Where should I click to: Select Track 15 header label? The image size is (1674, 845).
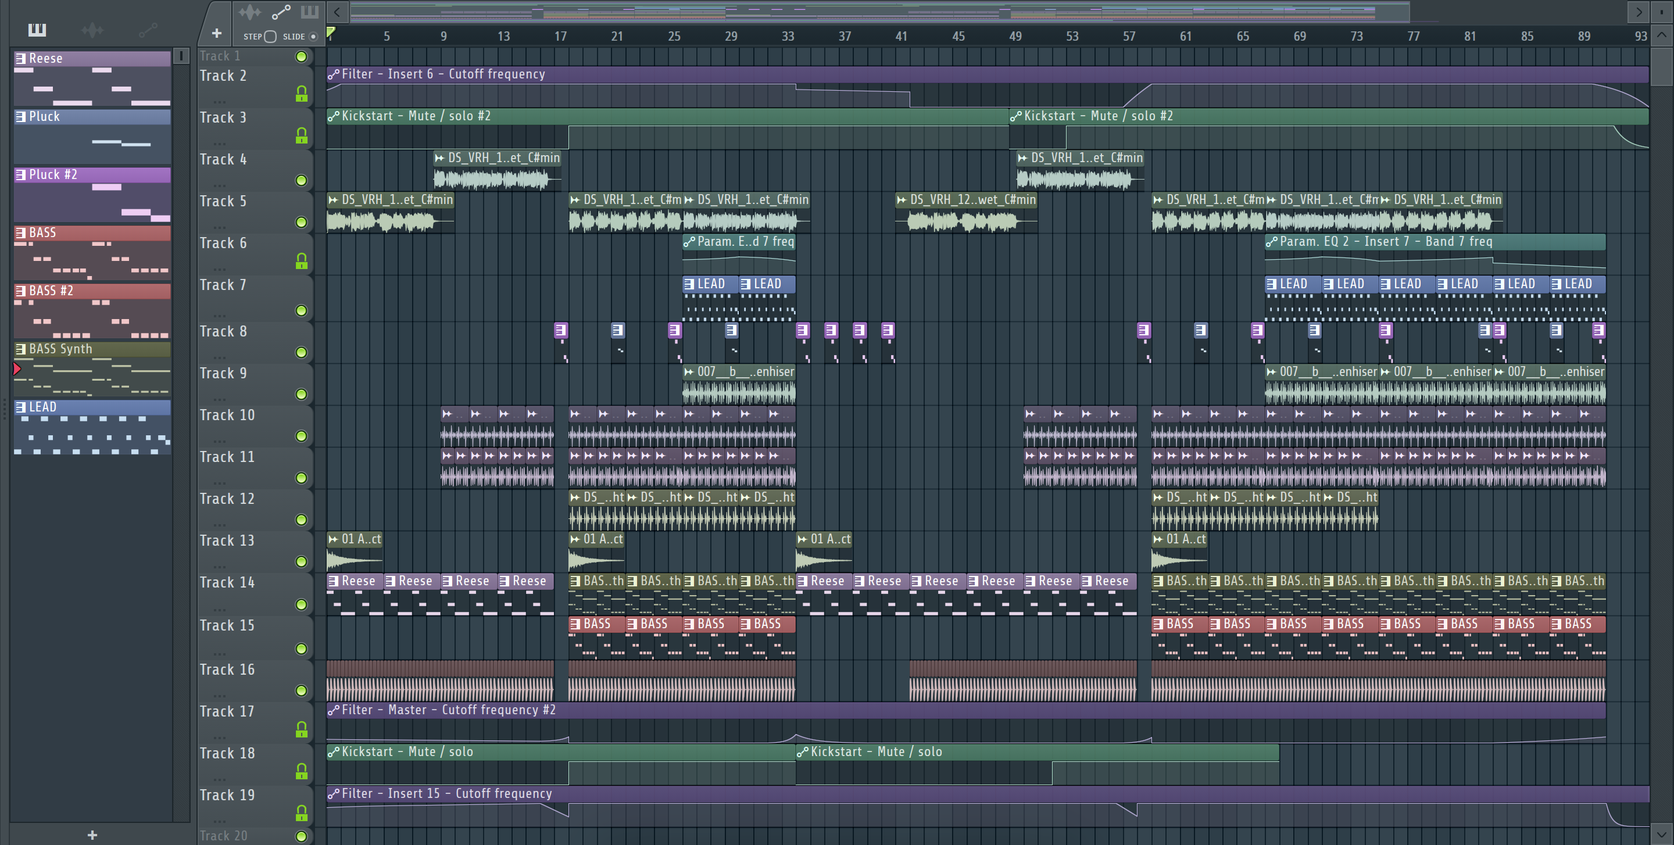point(227,625)
